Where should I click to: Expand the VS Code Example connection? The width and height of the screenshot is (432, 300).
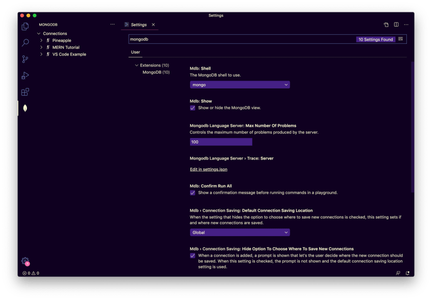click(41, 55)
